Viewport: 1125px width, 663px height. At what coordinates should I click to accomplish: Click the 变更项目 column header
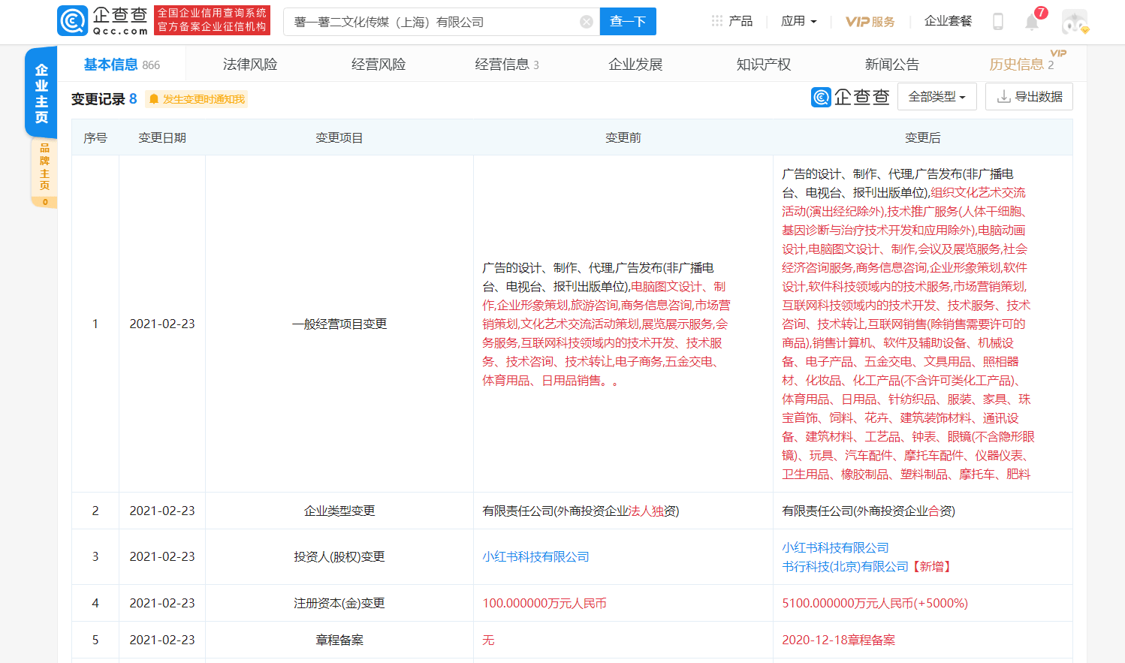[339, 137]
